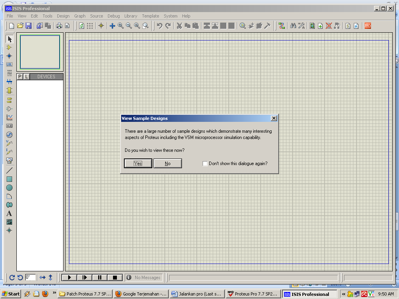Viewport: 399px width, 299px height.
Task: Close the View Sample Designs dialog
Action: [274, 118]
